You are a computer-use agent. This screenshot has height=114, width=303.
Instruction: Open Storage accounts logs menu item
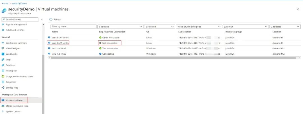pos(17,106)
